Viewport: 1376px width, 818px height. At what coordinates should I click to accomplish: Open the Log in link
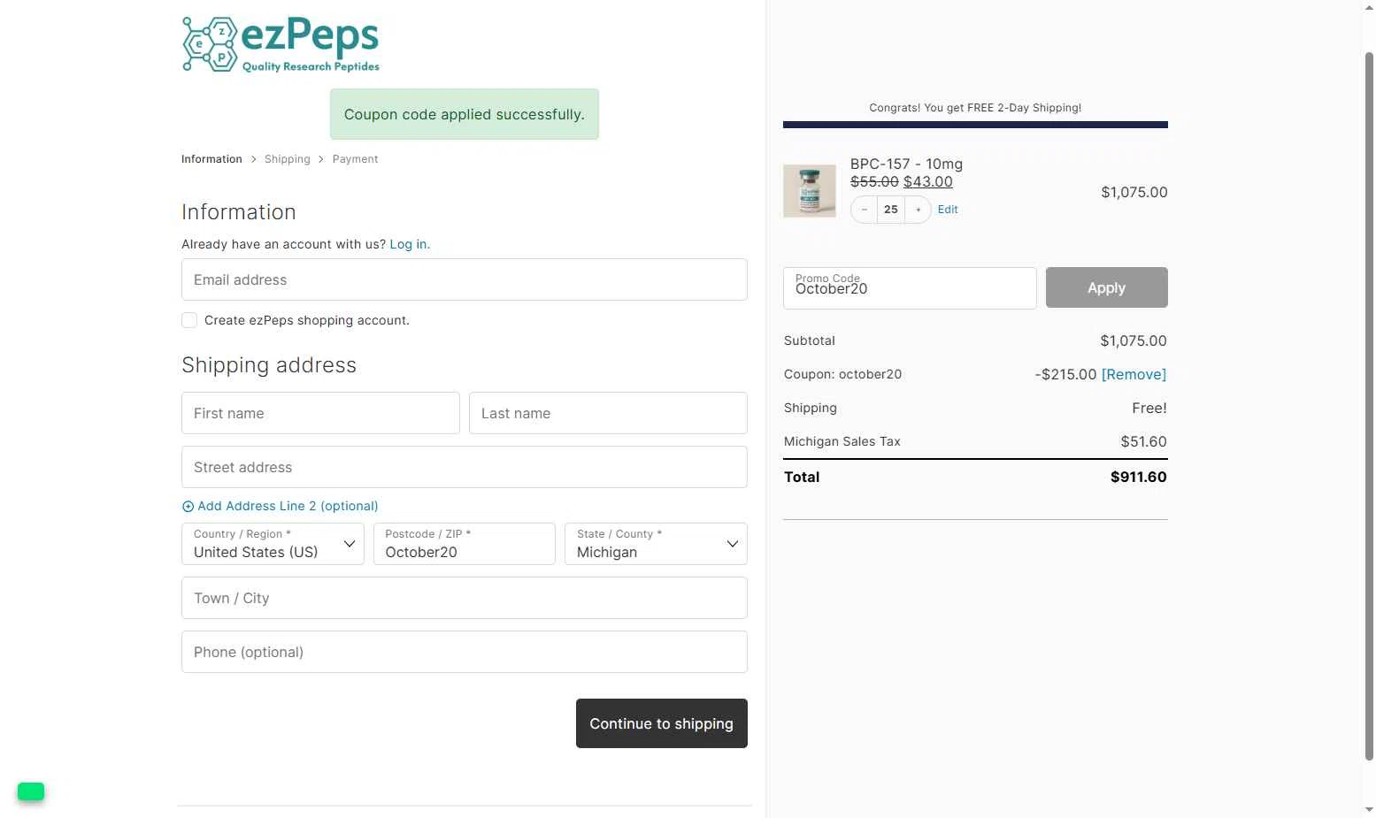[x=408, y=244]
